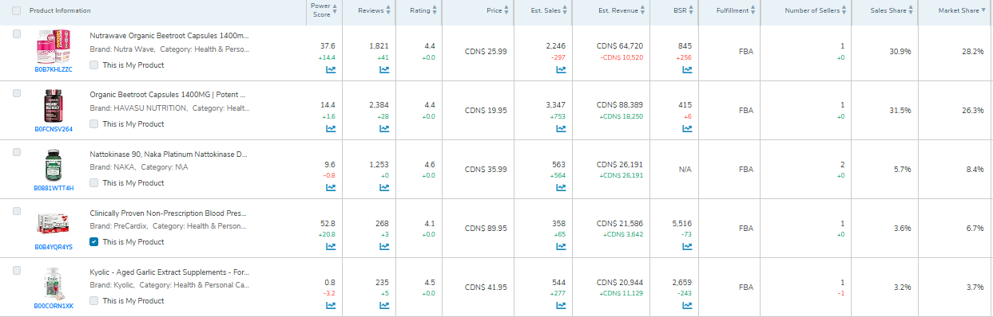Screen dimensions: 993x317
Task: Check This is My Product for NAKA
Action: click(94, 182)
